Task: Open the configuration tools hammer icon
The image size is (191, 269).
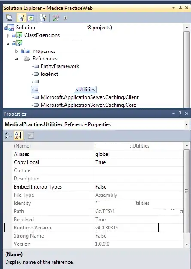Action: click(56, 18)
